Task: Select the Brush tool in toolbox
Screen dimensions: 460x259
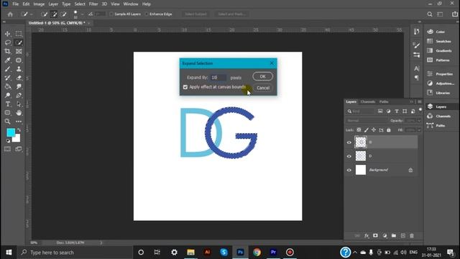Action: click(8, 69)
